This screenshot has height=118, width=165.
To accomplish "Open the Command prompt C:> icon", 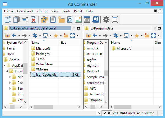I will (87, 20).
